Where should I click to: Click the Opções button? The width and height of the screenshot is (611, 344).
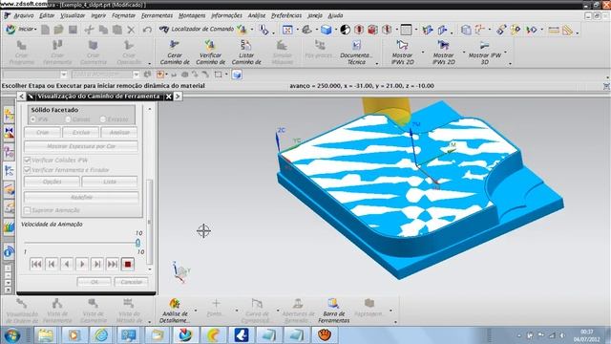[52, 182]
